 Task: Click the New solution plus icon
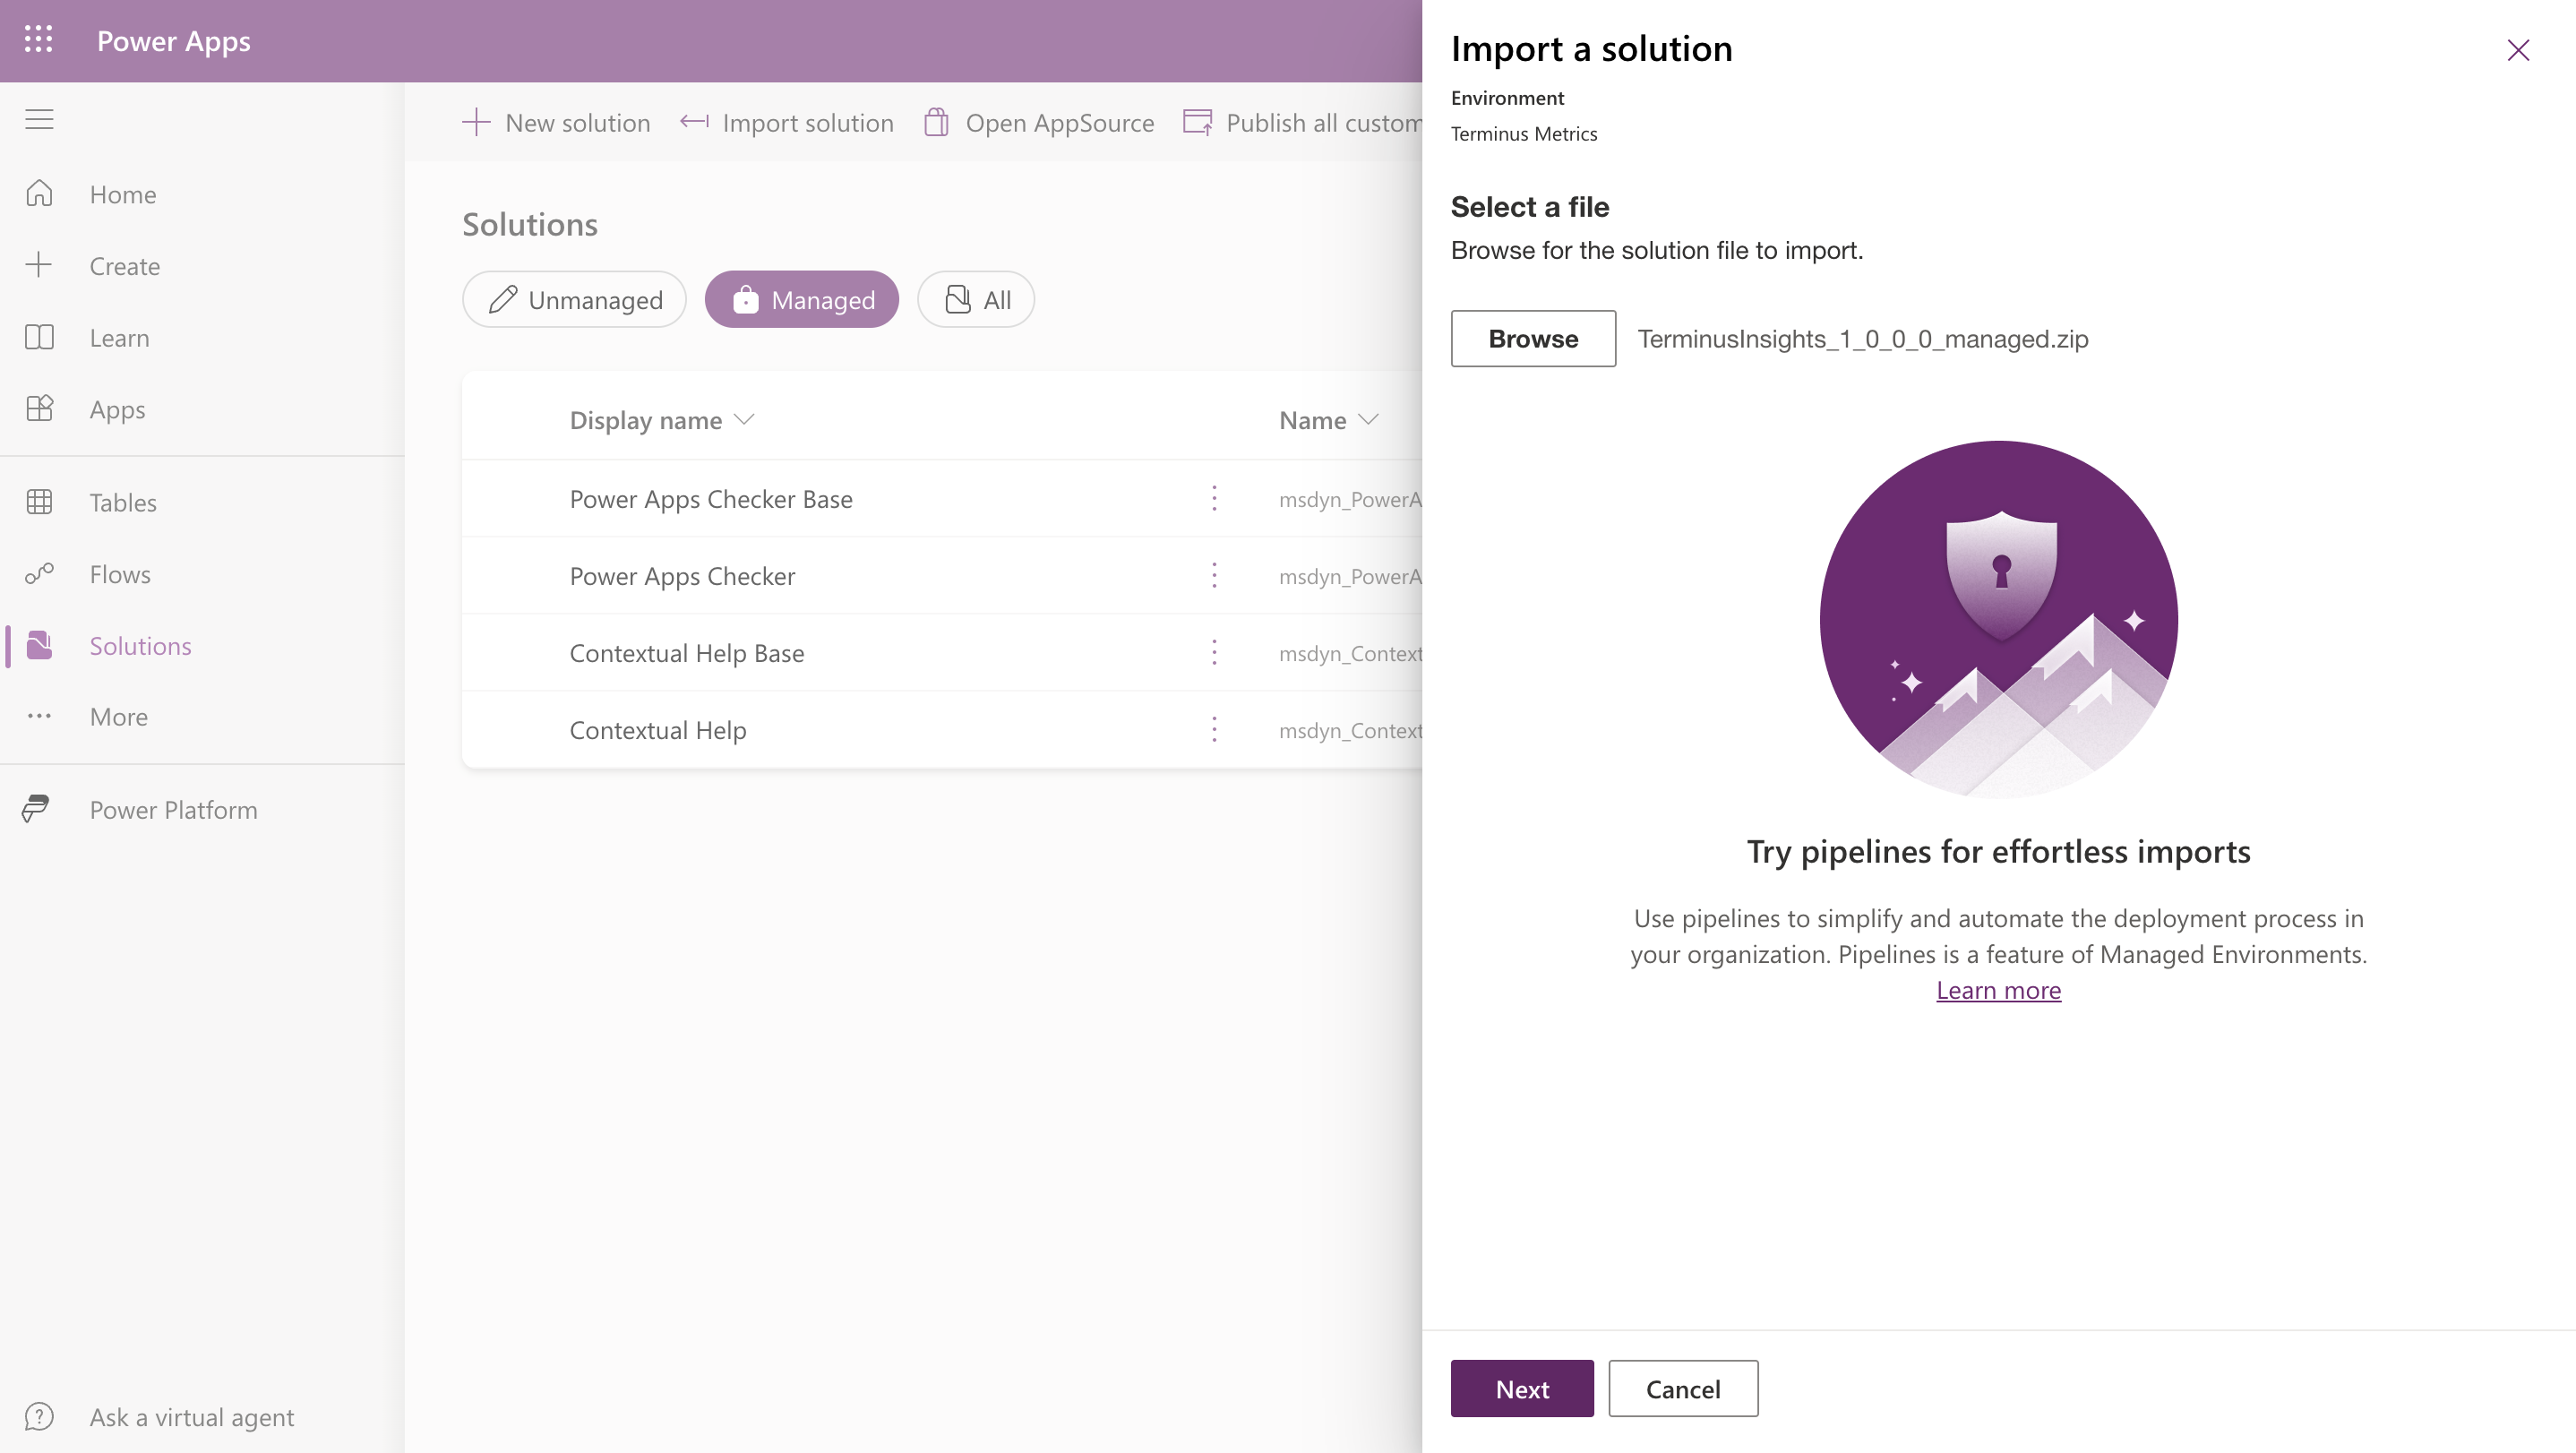coord(476,122)
